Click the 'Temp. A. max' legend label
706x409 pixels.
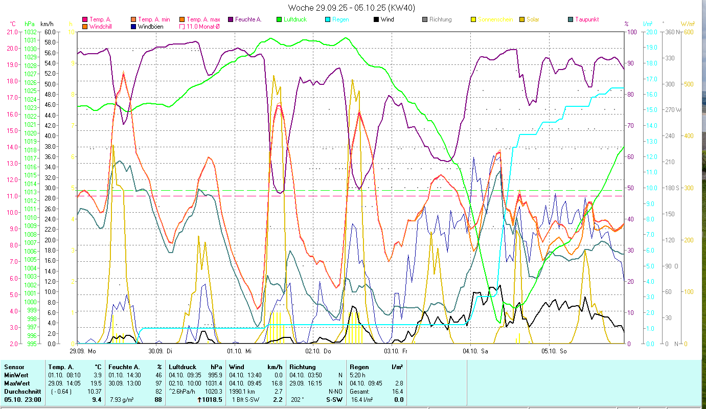pyautogui.click(x=203, y=19)
